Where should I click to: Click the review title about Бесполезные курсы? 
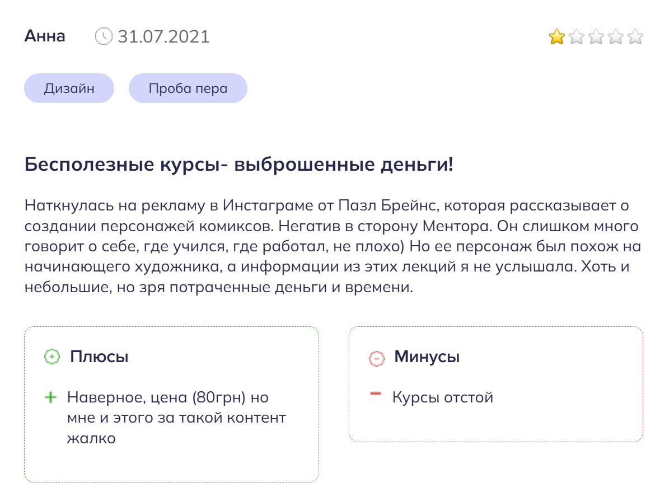[239, 166]
